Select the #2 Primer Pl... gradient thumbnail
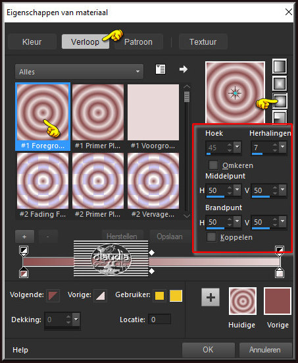 tap(98, 185)
